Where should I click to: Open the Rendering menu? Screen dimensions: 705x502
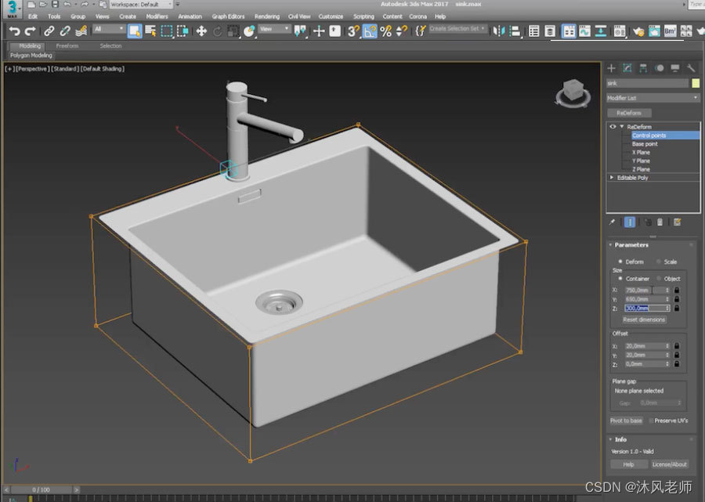click(267, 16)
